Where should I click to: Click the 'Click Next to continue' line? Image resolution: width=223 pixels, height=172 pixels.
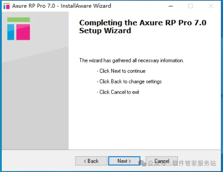[x=121, y=71]
